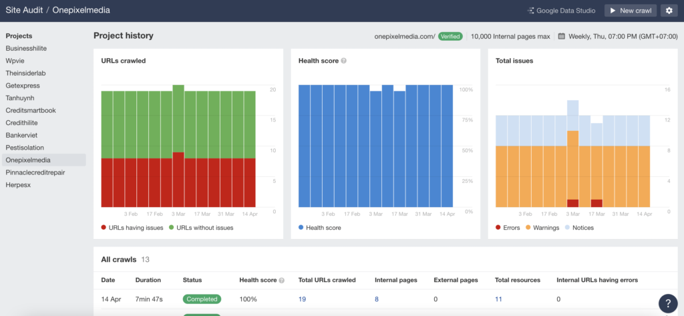
Task: Open the Theinsiderlab project
Action: [26, 73]
